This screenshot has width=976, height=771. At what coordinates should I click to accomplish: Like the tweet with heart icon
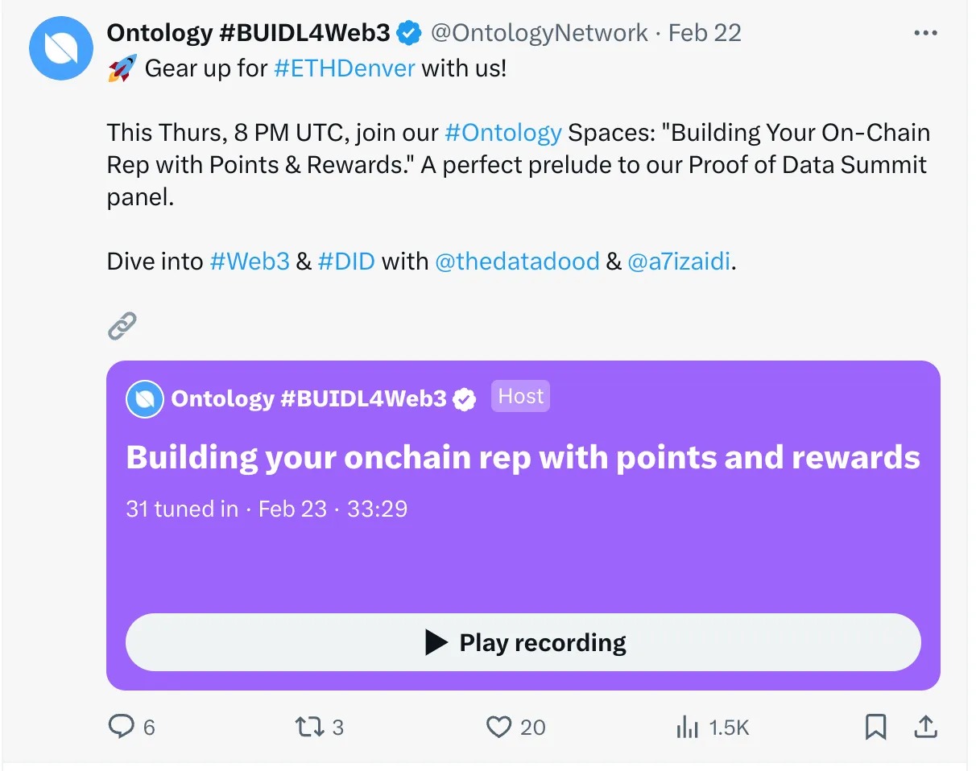click(499, 727)
